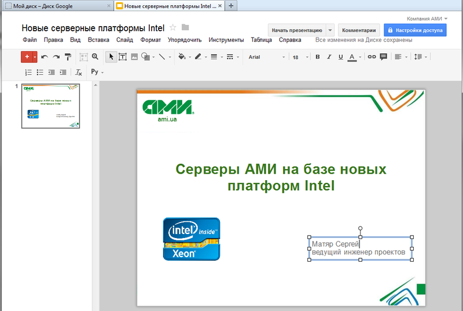Open the Файл menu
463x311 pixels.
30,40
